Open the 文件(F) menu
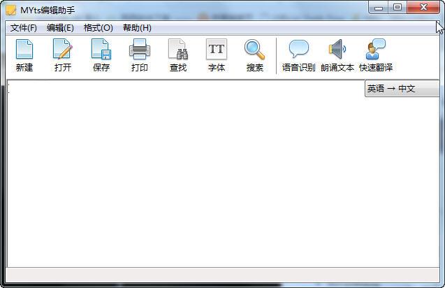 click(24, 28)
